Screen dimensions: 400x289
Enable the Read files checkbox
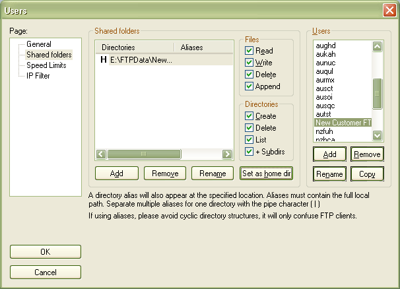[x=250, y=51]
